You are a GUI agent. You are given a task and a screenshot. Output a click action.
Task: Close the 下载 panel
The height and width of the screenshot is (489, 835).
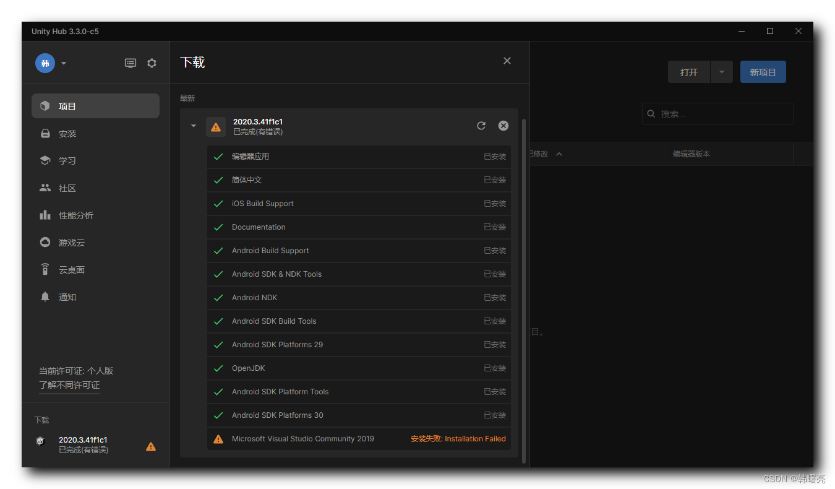(507, 61)
